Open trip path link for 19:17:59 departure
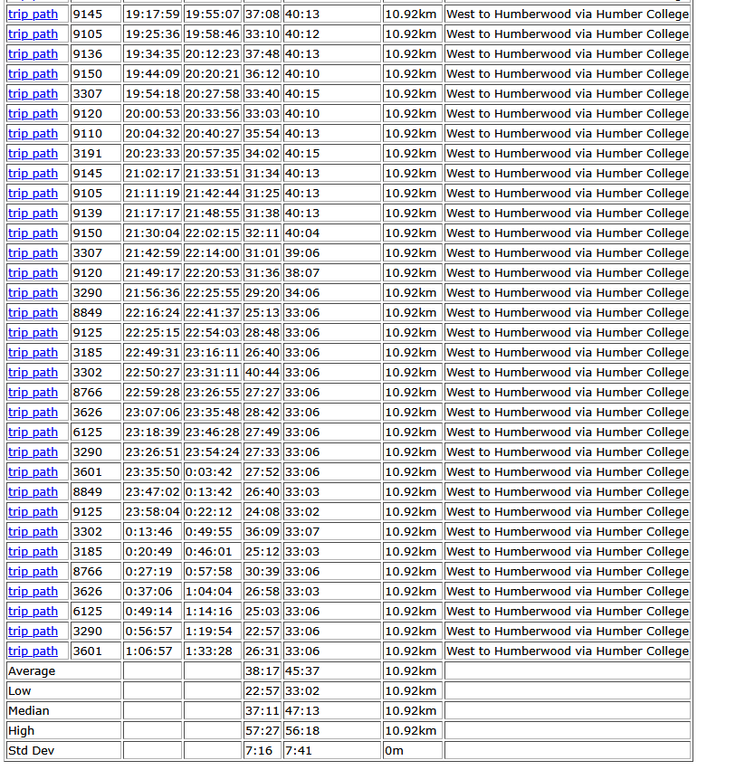 [x=33, y=14]
